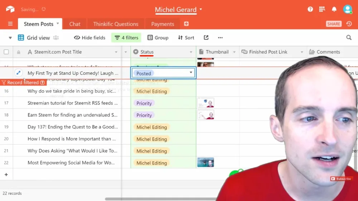358x201 pixels.
Task: Open Grid view switcher
Action: pos(34,38)
